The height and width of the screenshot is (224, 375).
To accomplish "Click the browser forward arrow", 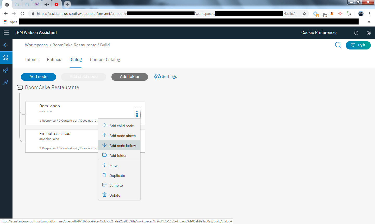I will point(14,14).
